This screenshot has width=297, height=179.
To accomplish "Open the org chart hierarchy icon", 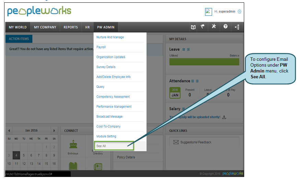I will (237, 27).
